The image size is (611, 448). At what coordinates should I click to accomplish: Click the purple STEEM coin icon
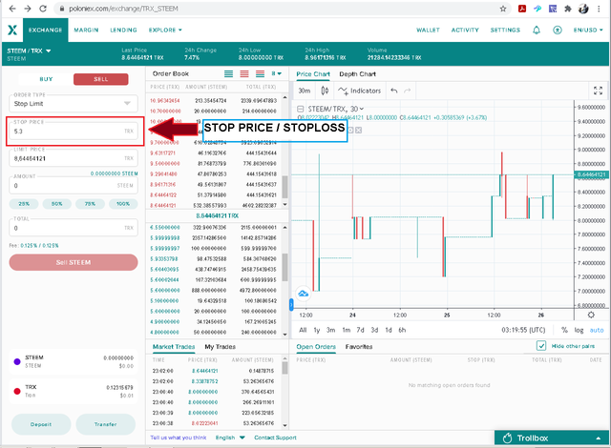point(17,361)
